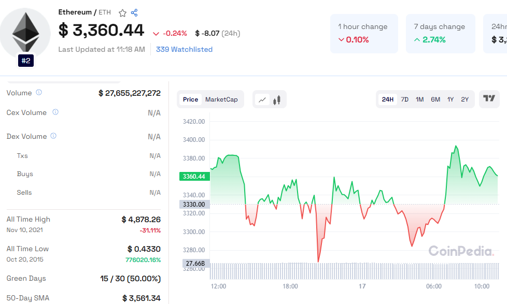Viewport: 507px width, 304px height.
Task: Switch to candlestick chart view
Action: tap(277, 100)
